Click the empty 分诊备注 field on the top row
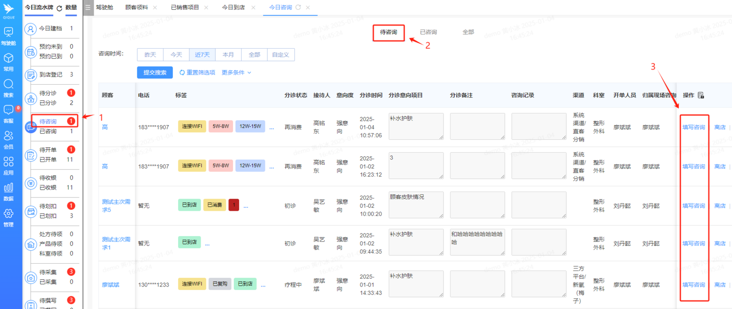 click(477, 126)
